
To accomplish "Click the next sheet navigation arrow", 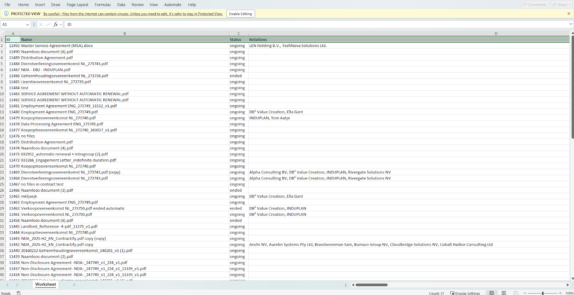I will (x=17, y=285).
